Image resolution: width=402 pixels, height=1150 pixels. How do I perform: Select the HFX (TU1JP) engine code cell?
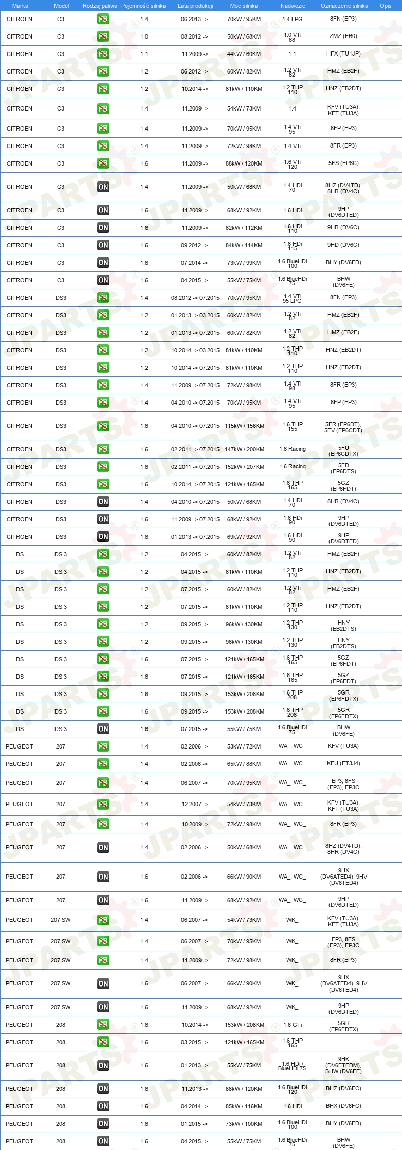343,54
